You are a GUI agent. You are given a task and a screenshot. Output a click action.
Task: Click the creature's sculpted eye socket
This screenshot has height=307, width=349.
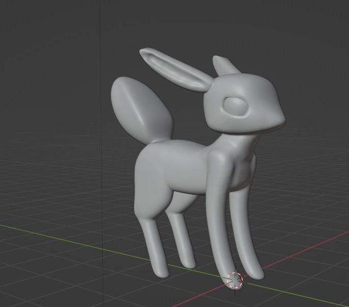[x=236, y=107]
